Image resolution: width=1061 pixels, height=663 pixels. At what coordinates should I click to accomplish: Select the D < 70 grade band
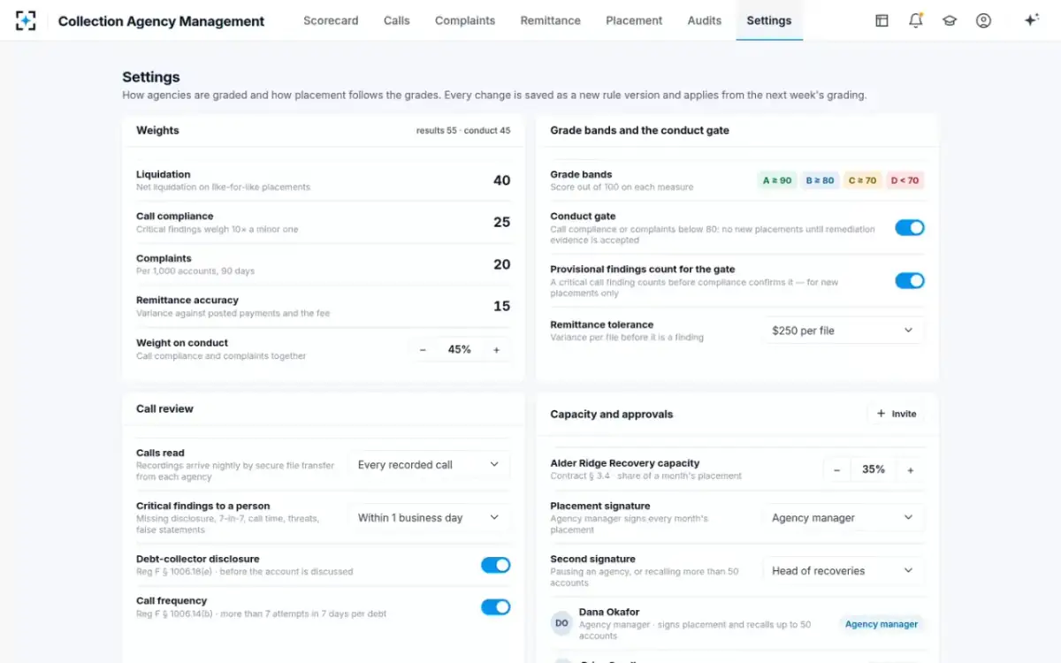point(905,180)
